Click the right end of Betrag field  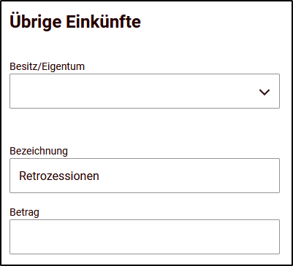pyautogui.click(x=268, y=237)
